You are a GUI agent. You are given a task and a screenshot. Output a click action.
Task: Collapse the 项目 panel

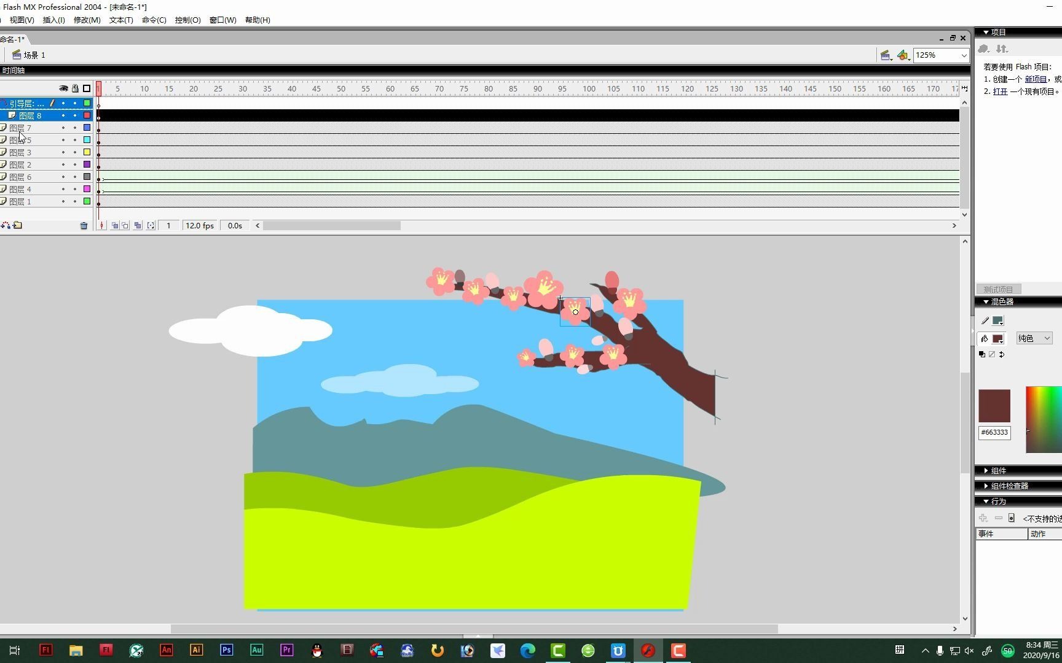pyautogui.click(x=986, y=32)
